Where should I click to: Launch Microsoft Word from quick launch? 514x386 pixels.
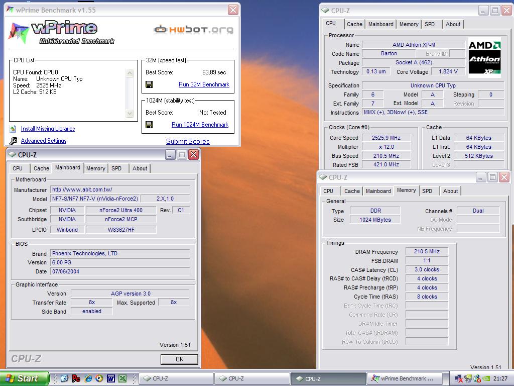pyautogui.click(x=111, y=378)
